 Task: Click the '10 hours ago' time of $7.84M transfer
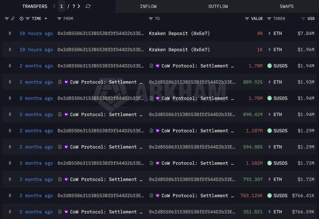coord(36,33)
